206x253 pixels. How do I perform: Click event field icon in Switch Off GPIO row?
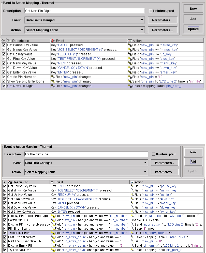click(53, 220)
